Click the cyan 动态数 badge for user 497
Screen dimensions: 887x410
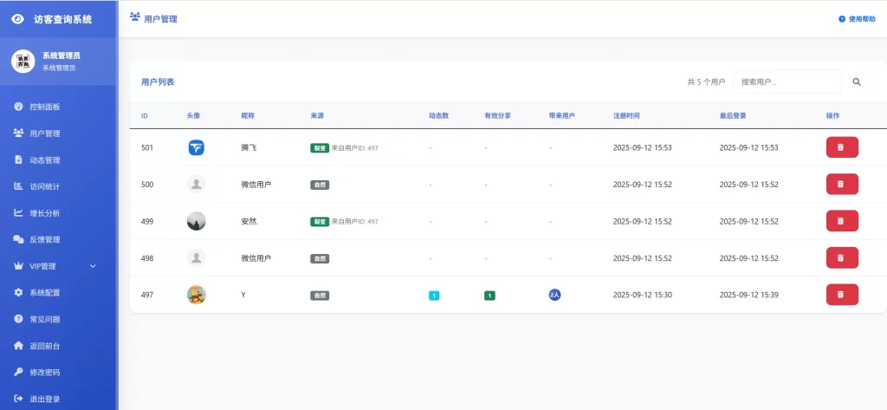[434, 295]
